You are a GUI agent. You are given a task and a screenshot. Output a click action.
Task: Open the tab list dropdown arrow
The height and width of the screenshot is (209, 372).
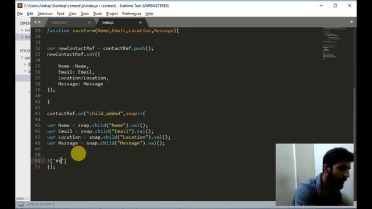click(x=351, y=22)
